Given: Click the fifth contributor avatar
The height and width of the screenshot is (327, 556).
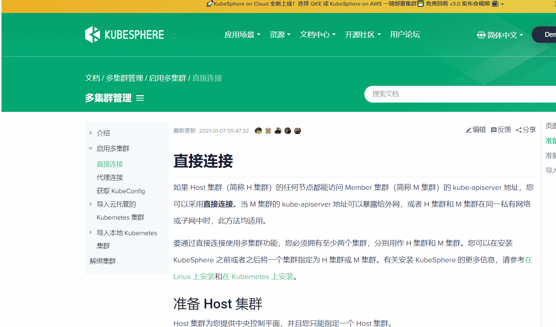Looking at the screenshot, I should point(297,131).
